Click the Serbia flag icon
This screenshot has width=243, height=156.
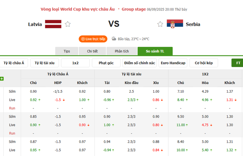(175, 24)
